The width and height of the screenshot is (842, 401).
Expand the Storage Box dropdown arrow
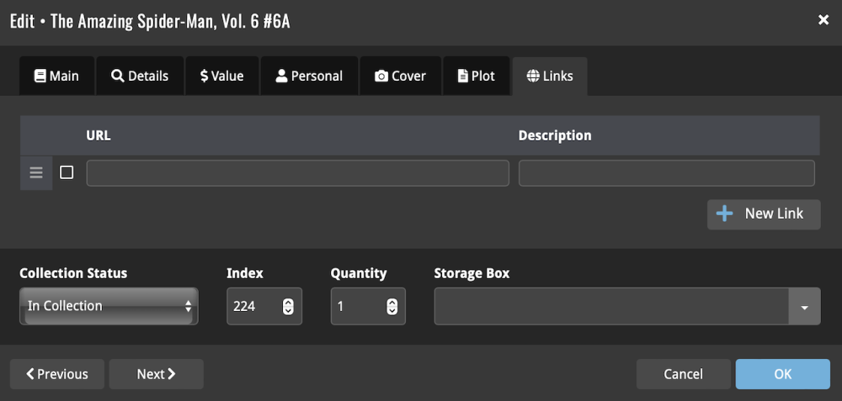(x=804, y=307)
